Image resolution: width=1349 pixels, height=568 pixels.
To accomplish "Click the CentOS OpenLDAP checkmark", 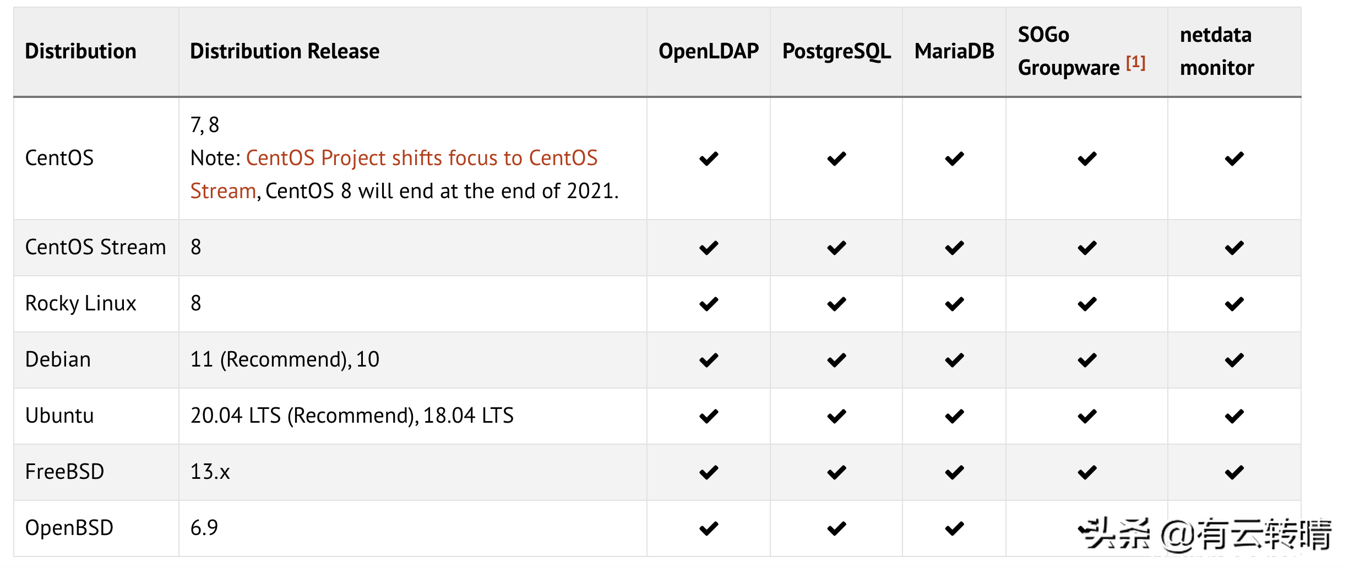I will [708, 159].
